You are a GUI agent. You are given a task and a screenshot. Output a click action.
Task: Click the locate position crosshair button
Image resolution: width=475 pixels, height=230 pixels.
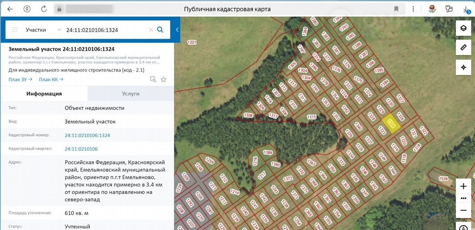click(x=463, y=67)
